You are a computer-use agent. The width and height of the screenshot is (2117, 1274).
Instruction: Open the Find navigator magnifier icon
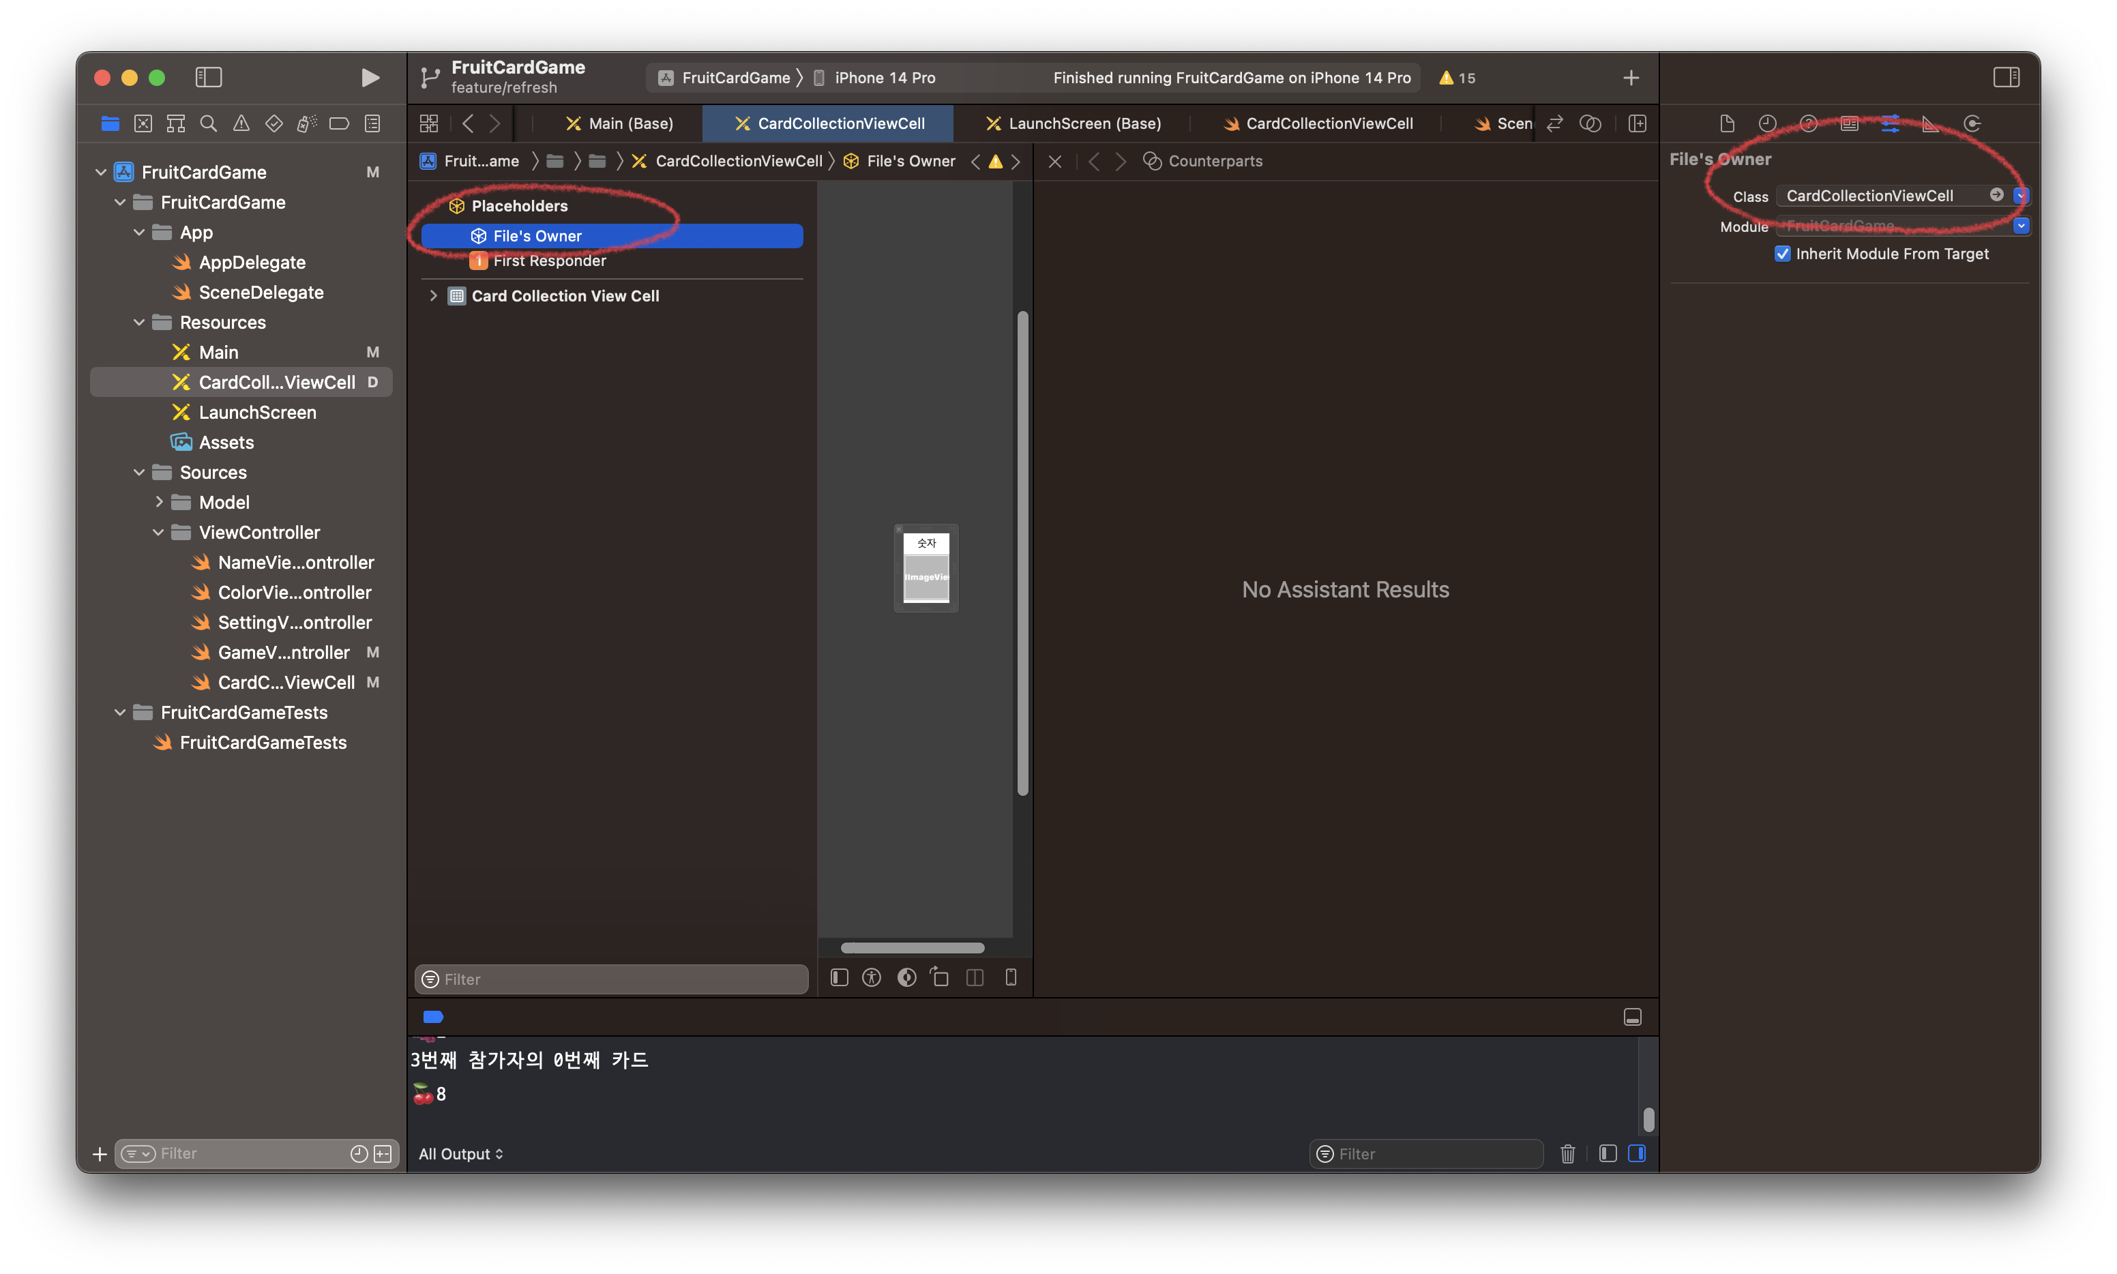pyautogui.click(x=209, y=123)
